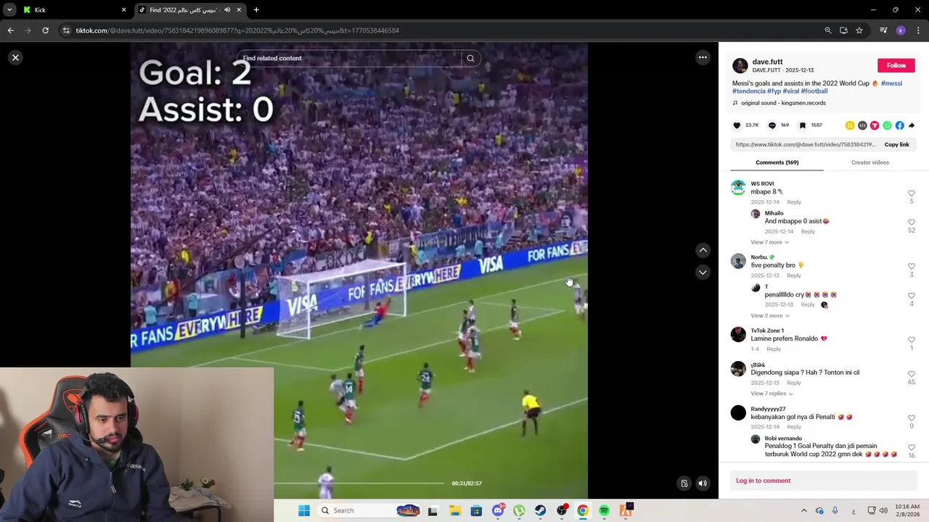Click the Find related content search field
Image resolution: width=929 pixels, height=522 pixels.
[x=348, y=58]
